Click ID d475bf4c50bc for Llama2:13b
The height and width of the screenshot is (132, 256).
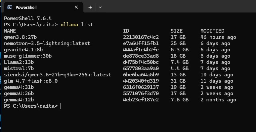pyautogui.click(x=141, y=62)
